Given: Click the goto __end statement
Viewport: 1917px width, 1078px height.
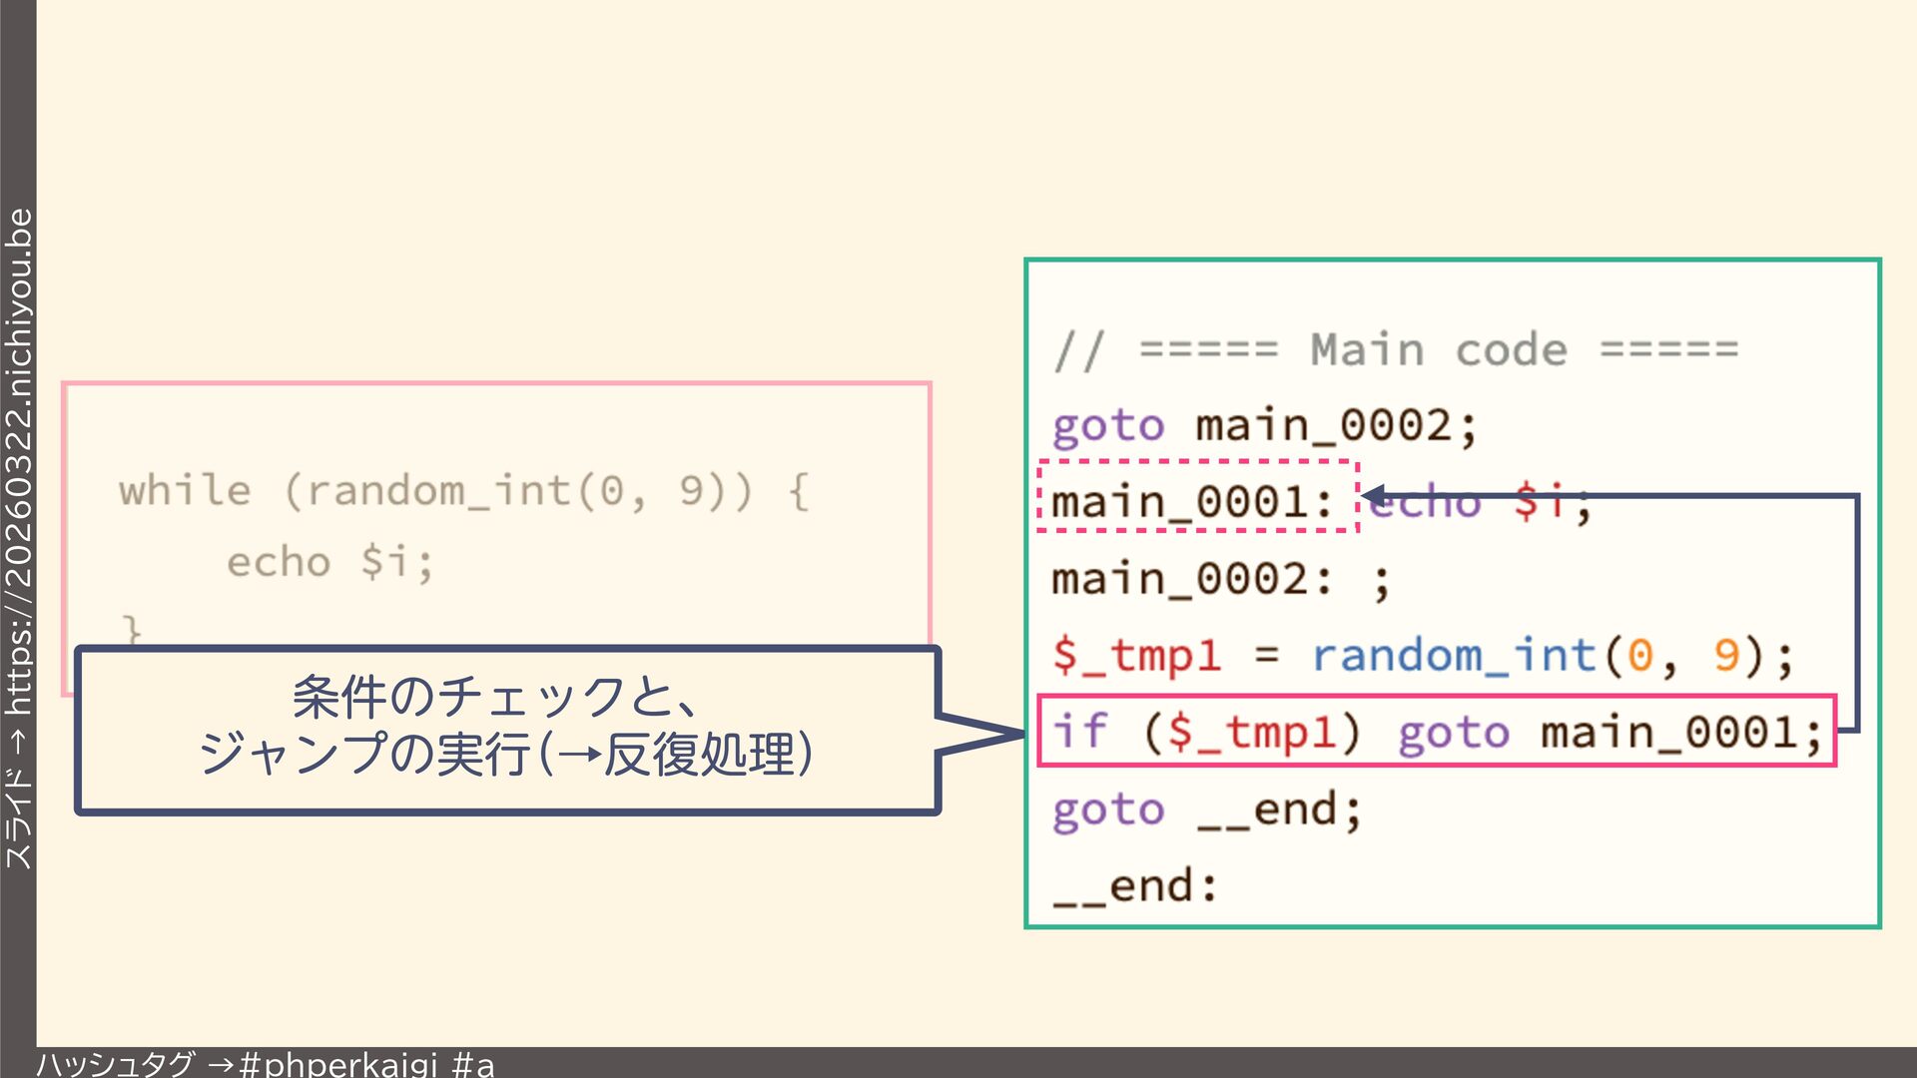Looking at the screenshot, I should tap(1206, 809).
